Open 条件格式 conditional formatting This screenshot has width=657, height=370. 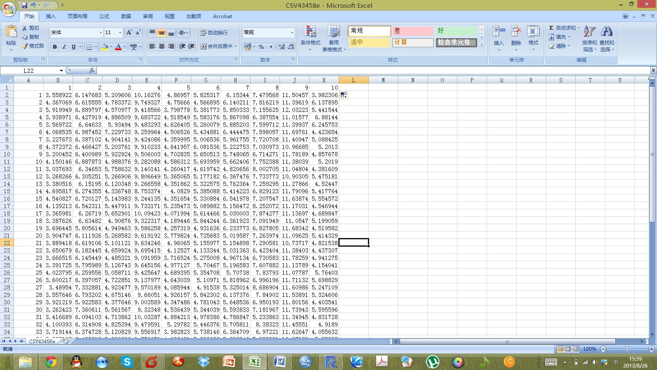click(310, 38)
